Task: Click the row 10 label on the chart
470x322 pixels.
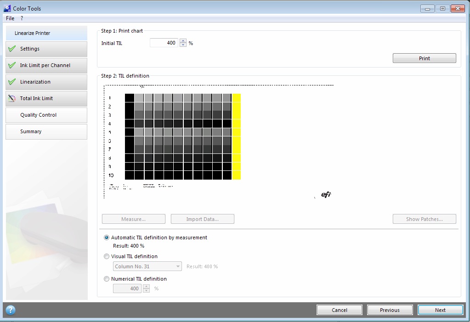Action: click(x=111, y=175)
